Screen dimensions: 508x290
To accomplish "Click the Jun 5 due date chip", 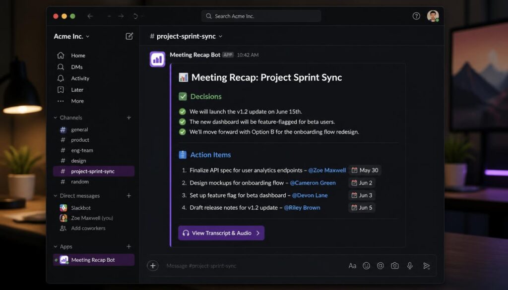I will 362,208.
